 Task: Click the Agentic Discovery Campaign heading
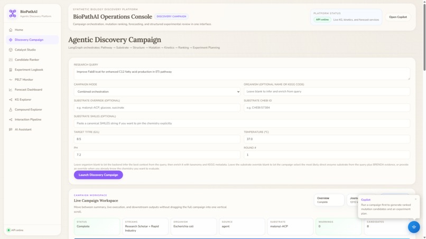(115, 40)
